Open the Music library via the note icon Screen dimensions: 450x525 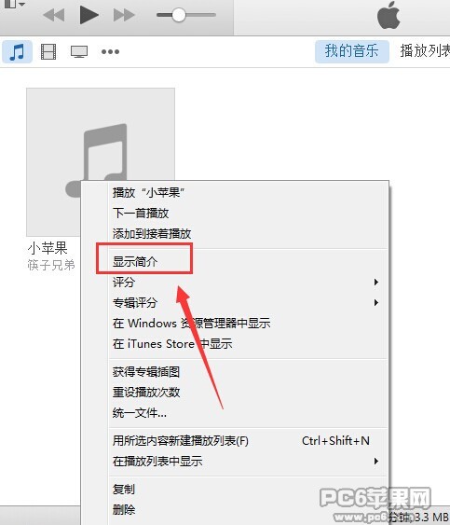pos(18,51)
